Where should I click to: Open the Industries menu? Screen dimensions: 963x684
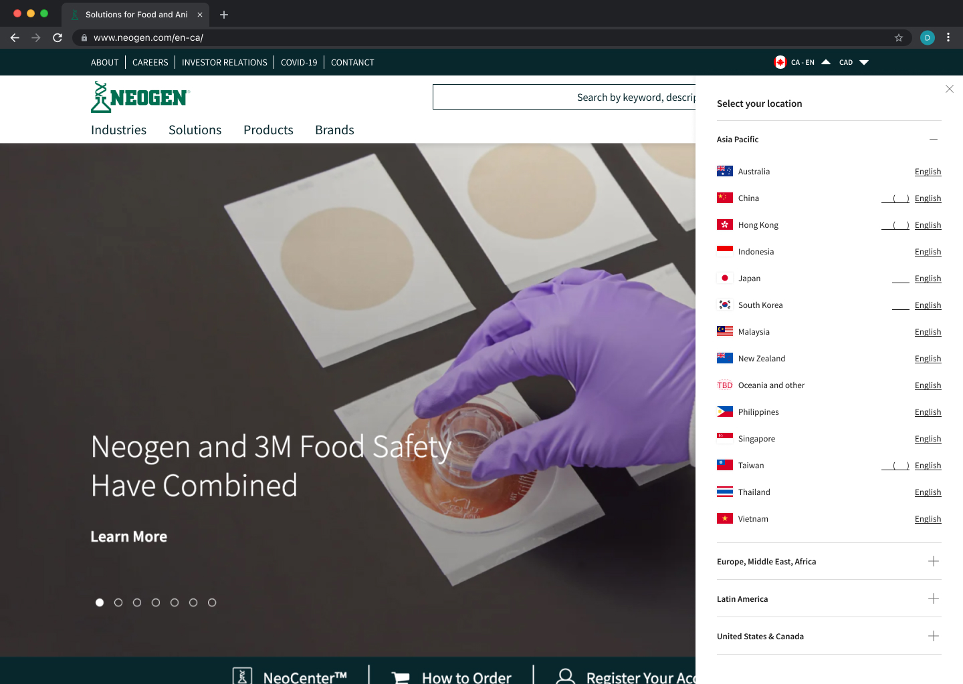pos(118,130)
